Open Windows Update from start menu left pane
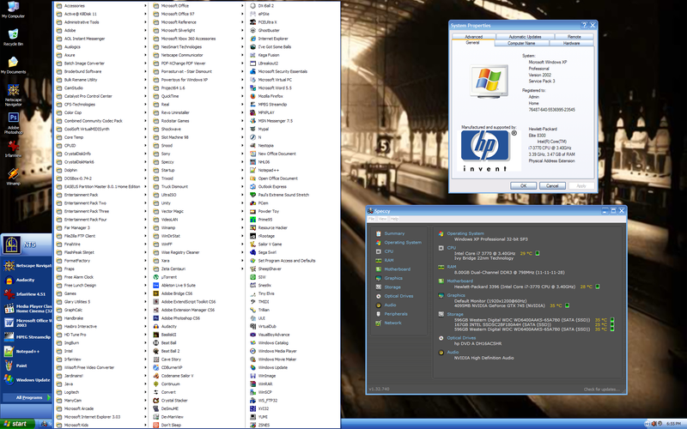This screenshot has height=429, width=687. pyautogui.click(x=27, y=380)
